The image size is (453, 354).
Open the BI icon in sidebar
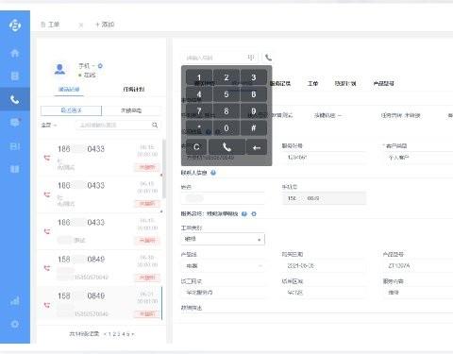[x=15, y=146]
